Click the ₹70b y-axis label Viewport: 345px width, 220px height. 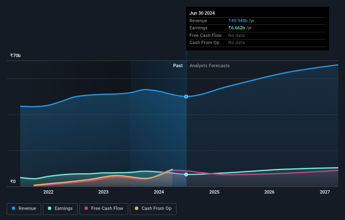[16, 55]
